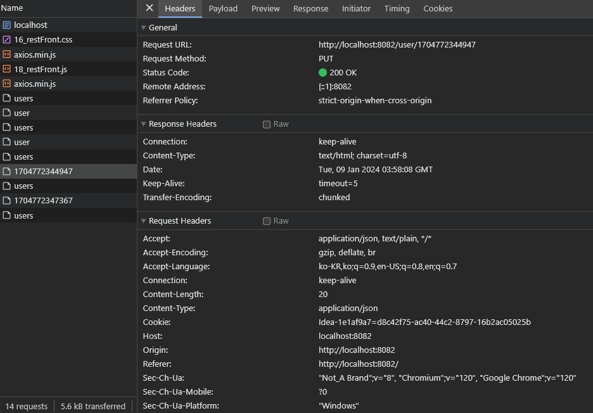Click the Cookie value Idea-1e1af9a7
Image resolution: width=593 pixels, height=413 pixels.
point(424,322)
